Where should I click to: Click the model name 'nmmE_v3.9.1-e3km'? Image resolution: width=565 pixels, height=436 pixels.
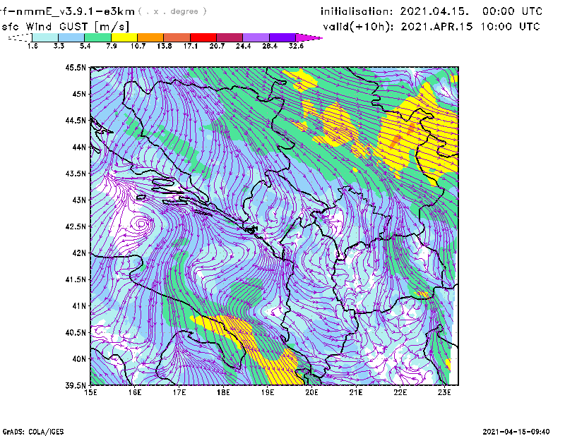click(x=74, y=11)
